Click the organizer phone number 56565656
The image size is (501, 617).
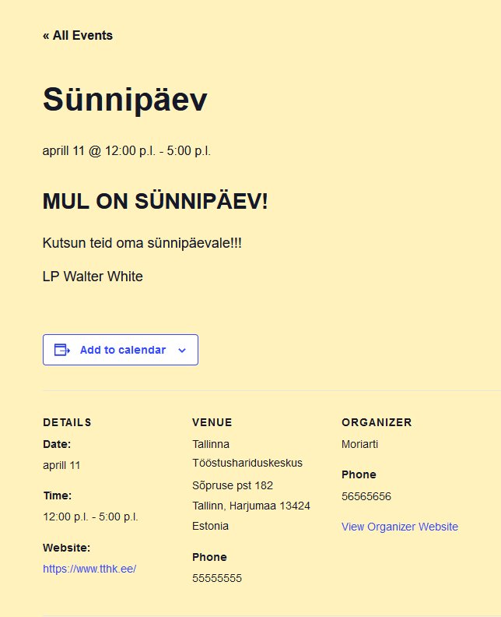pos(366,496)
